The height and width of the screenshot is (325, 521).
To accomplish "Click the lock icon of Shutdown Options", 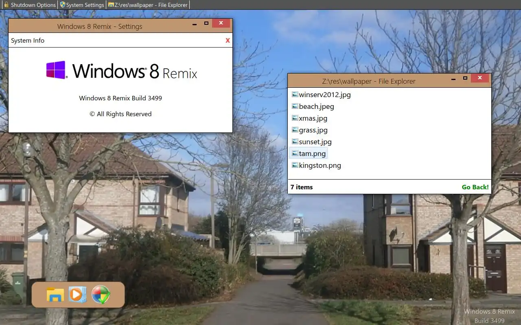I will (x=6, y=5).
